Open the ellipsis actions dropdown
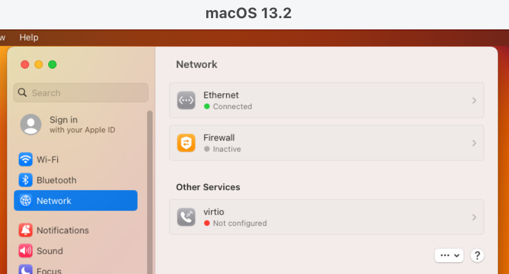Image resolution: width=509 pixels, height=274 pixels. (449, 255)
